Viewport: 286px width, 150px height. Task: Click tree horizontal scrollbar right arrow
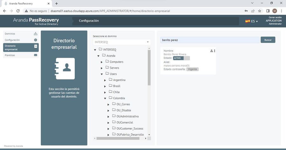coord(146,138)
